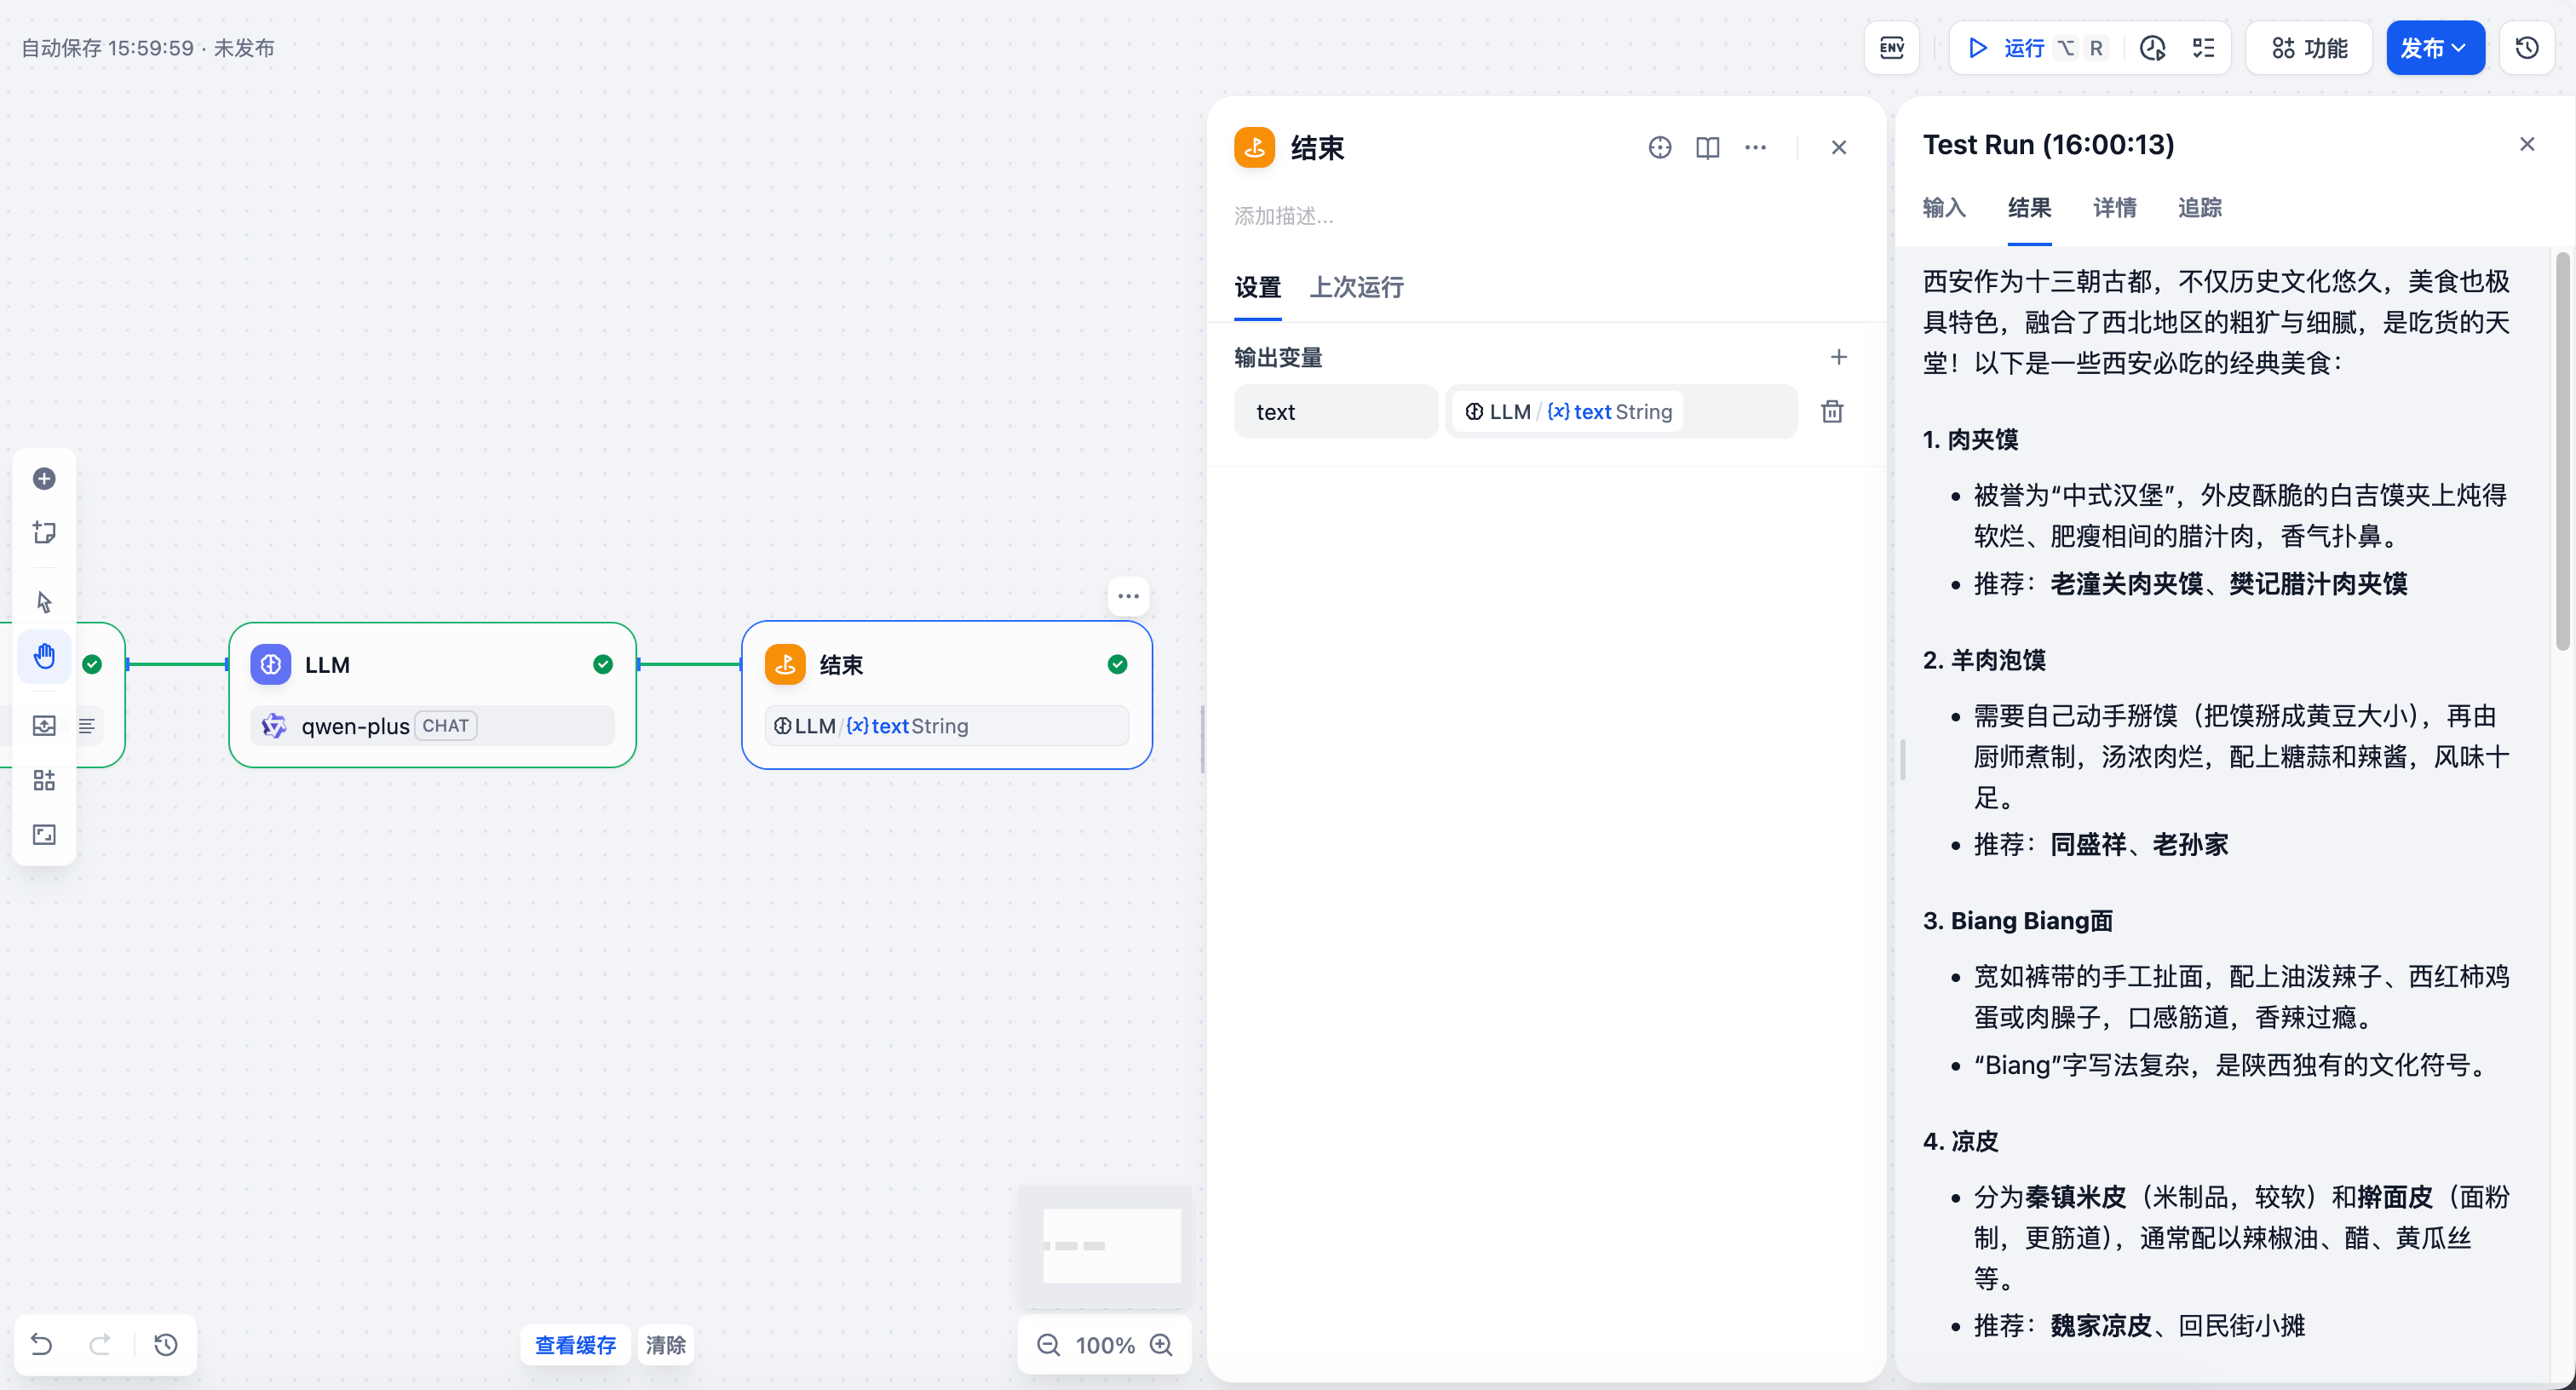
Task: Open the 详情 tab in Test Run
Action: [x=2114, y=208]
